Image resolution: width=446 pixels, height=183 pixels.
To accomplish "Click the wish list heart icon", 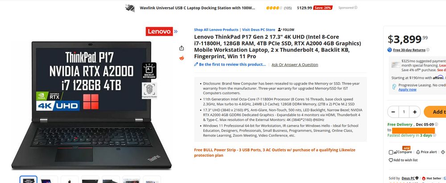I will [391, 160].
